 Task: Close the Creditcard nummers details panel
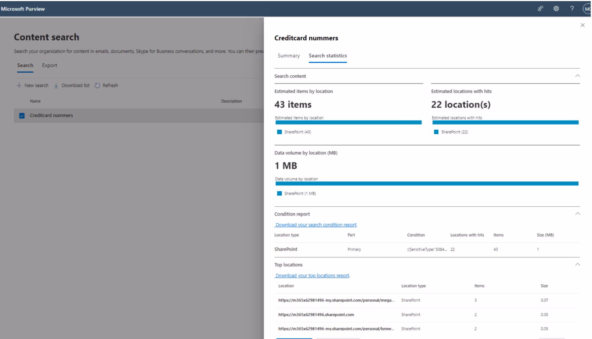pyautogui.click(x=582, y=25)
